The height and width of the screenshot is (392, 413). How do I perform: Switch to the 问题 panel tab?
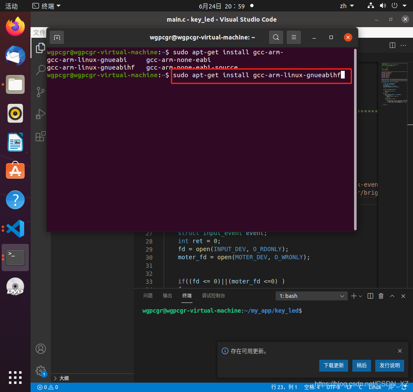(x=148, y=296)
